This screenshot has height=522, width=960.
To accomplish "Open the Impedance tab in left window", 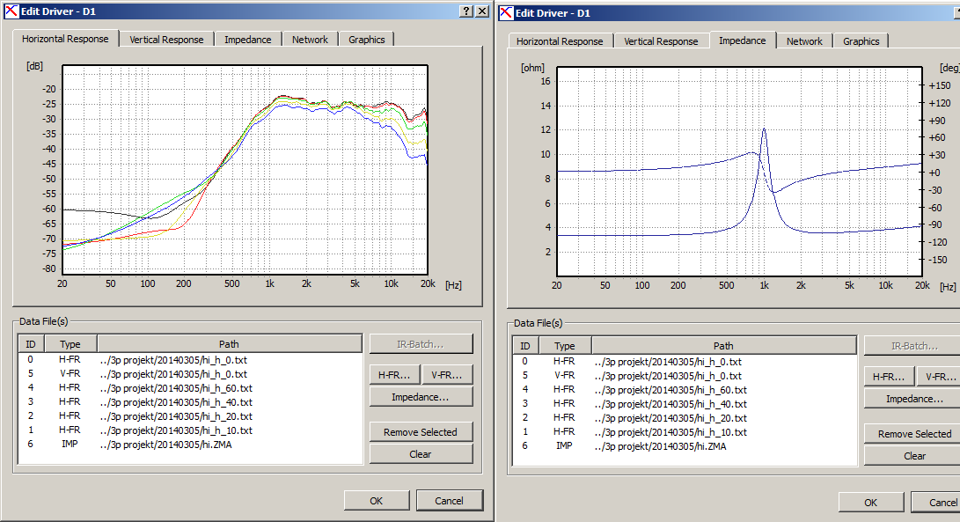I will (247, 40).
